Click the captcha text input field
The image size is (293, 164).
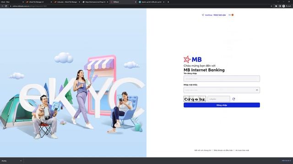point(219,99)
